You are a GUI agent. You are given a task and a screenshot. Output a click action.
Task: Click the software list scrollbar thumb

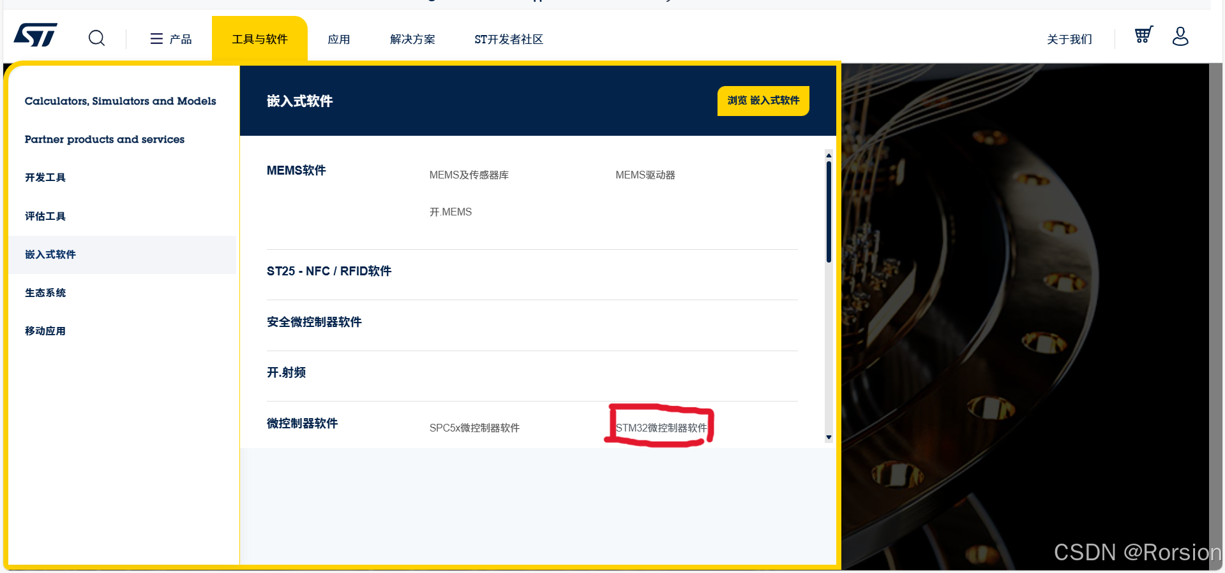click(829, 212)
